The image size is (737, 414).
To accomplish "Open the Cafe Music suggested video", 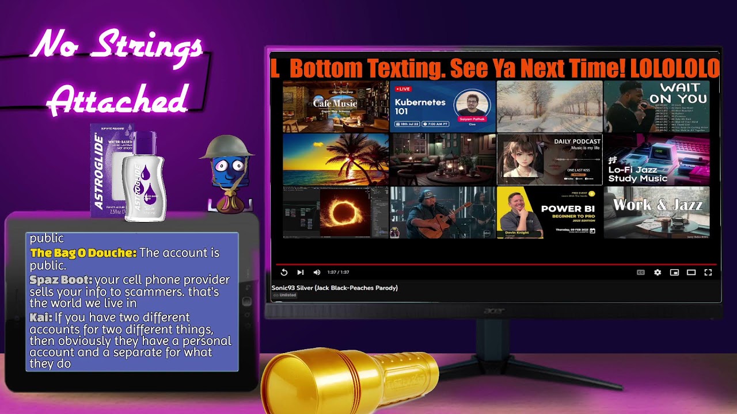I will pyautogui.click(x=336, y=107).
